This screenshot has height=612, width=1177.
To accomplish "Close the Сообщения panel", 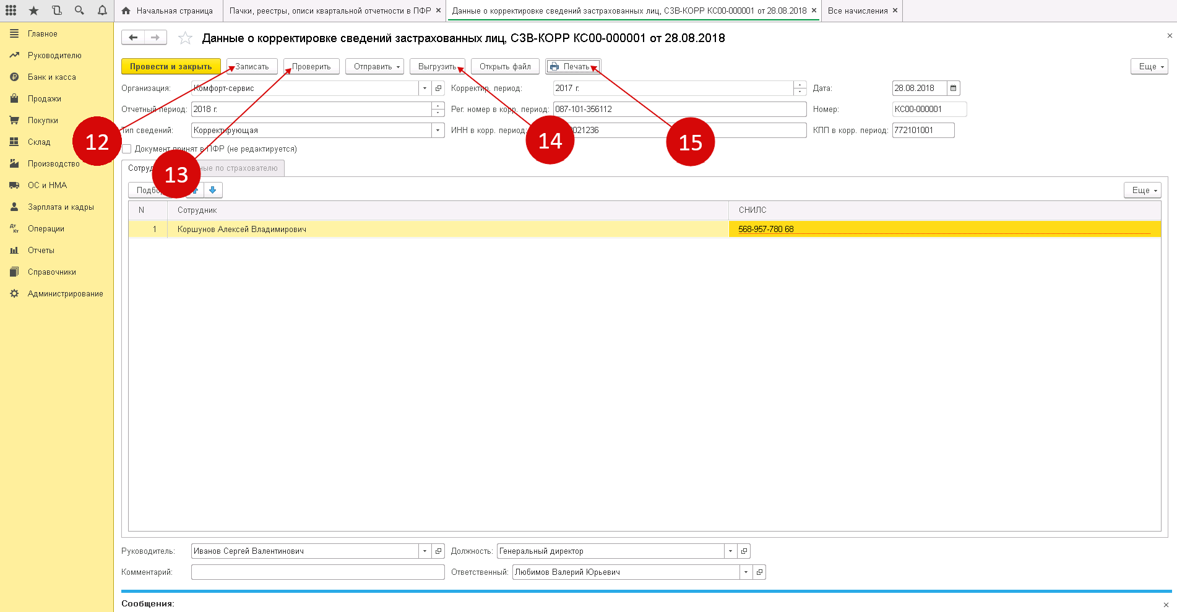I will tap(1166, 605).
